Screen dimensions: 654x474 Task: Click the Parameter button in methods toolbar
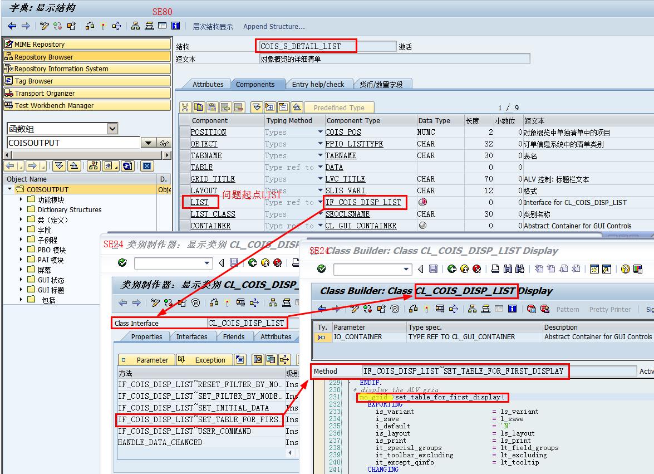[146, 360]
